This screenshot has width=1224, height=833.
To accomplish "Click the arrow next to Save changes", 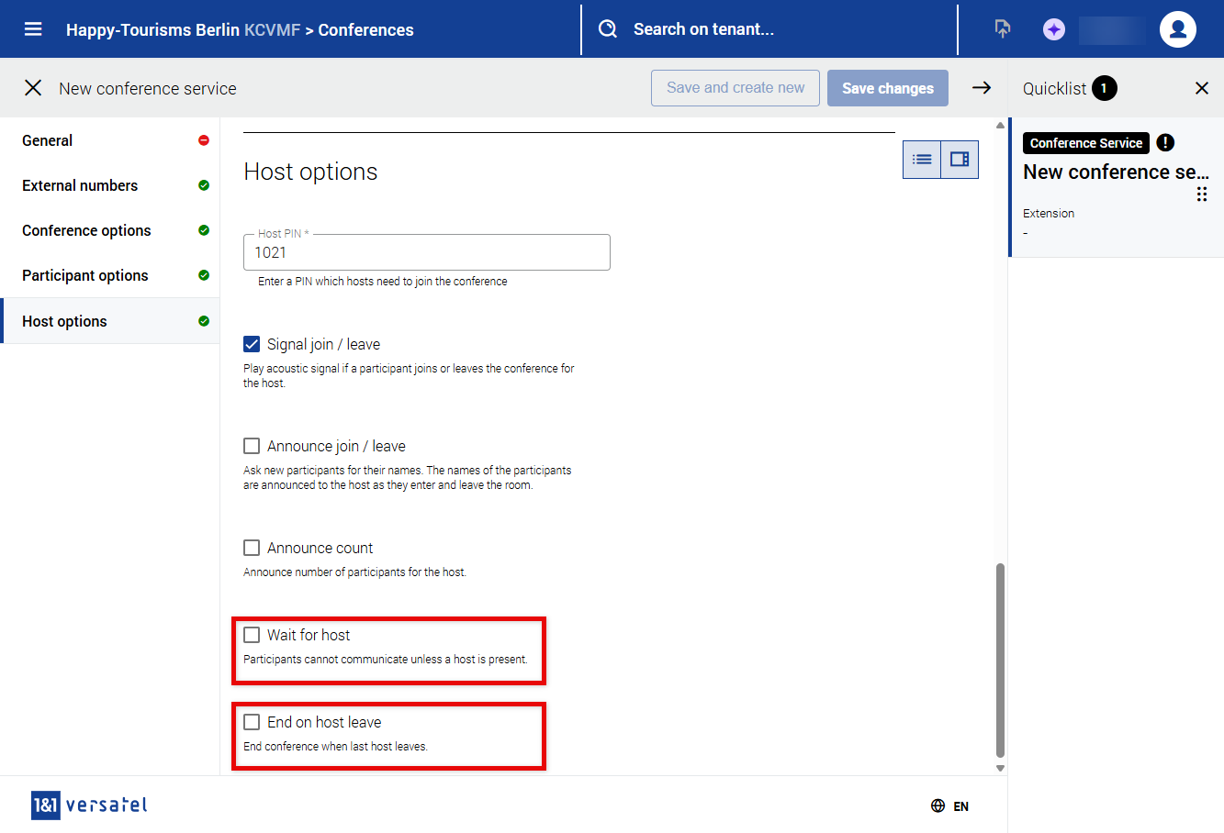I will [982, 88].
